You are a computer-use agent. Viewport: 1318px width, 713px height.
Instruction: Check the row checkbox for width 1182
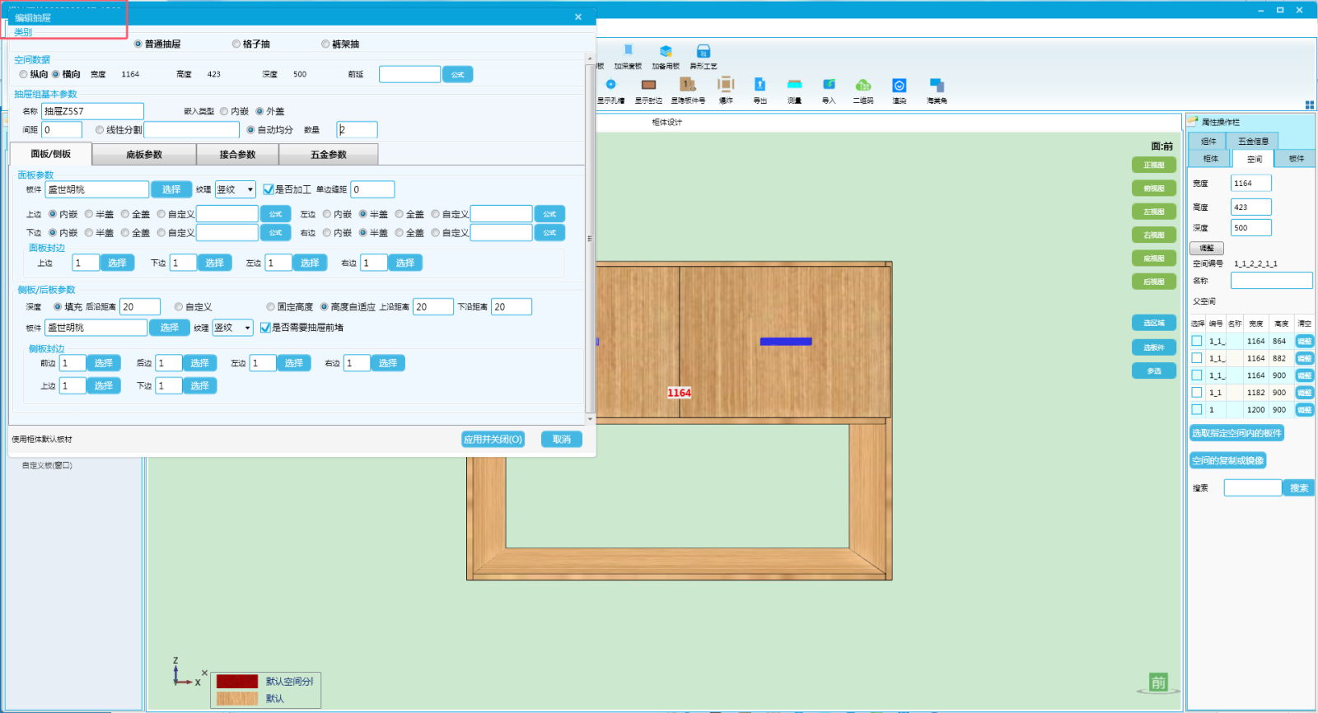1197,393
